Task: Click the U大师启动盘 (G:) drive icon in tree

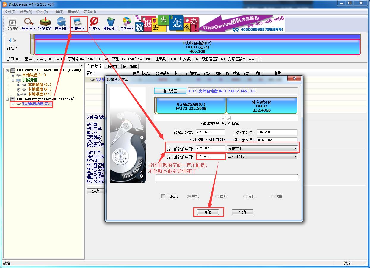Action: (18, 104)
